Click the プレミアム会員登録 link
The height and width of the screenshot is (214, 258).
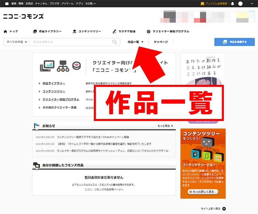point(214,4)
